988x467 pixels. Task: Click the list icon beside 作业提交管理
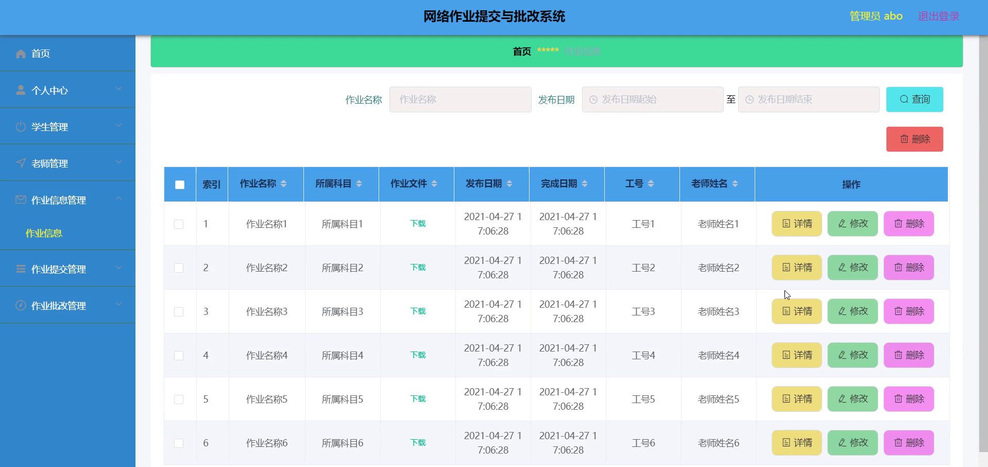pos(21,269)
